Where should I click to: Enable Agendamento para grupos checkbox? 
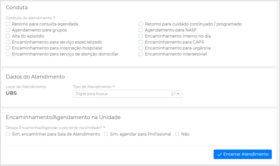pyautogui.click(x=8, y=30)
